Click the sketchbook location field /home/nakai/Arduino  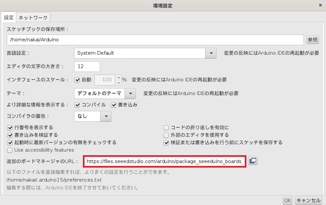pyautogui.click(x=155, y=40)
